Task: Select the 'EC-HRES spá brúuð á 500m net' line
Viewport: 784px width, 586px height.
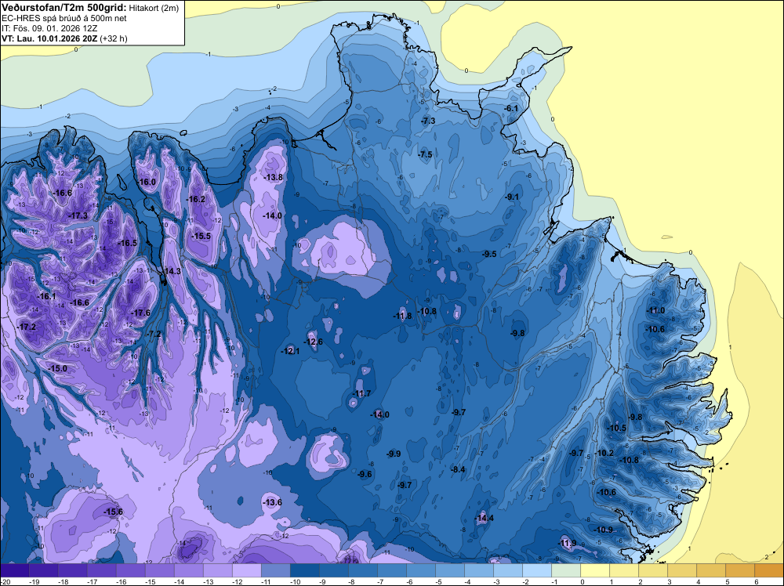Action: pyautogui.click(x=64, y=18)
